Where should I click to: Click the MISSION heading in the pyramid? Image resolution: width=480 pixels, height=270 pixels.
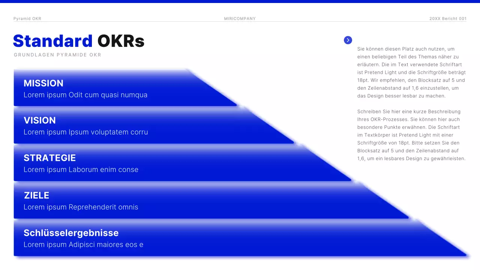pyautogui.click(x=43, y=83)
